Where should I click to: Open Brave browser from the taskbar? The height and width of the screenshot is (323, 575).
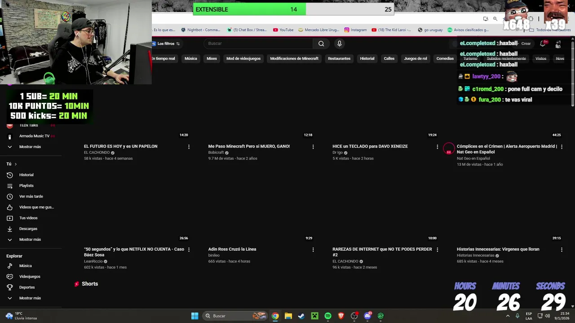pyautogui.click(x=341, y=316)
